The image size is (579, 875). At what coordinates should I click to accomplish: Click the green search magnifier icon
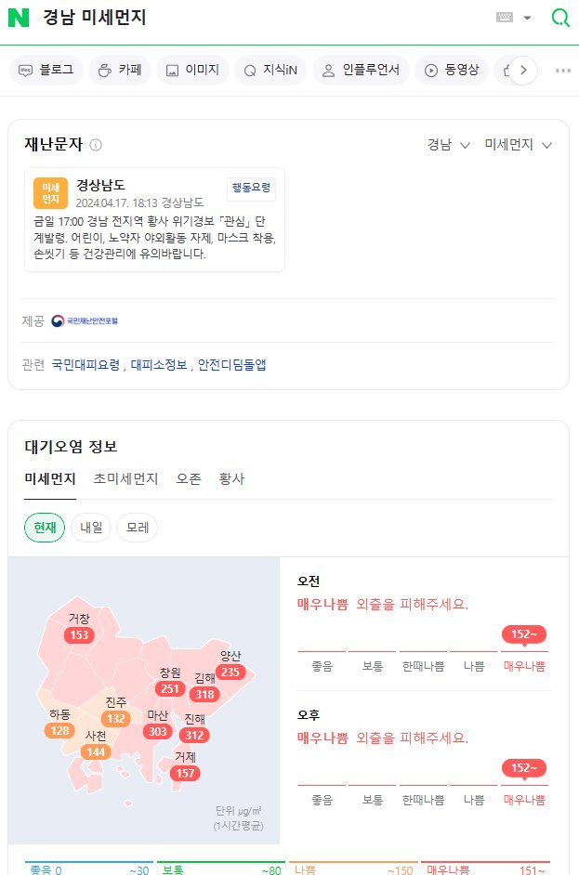tap(560, 18)
